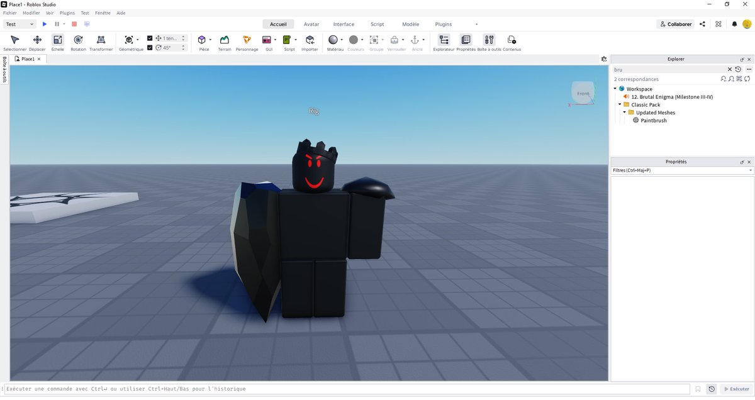The height and width of the screenshot is (400, 755).
Task: Increase the rotation snap stepper
Action: point(183,46)
